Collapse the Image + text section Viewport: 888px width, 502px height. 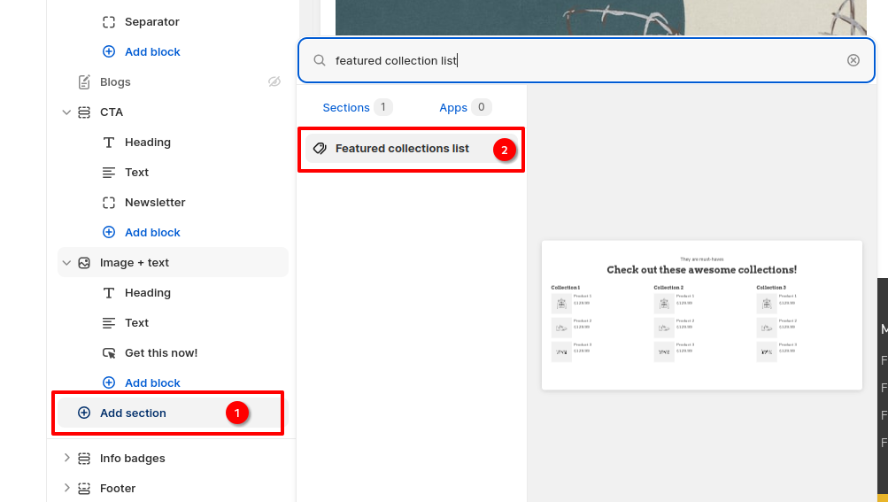(66, 263)
